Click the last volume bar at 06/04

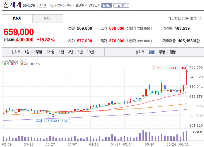tap(187, 136)
